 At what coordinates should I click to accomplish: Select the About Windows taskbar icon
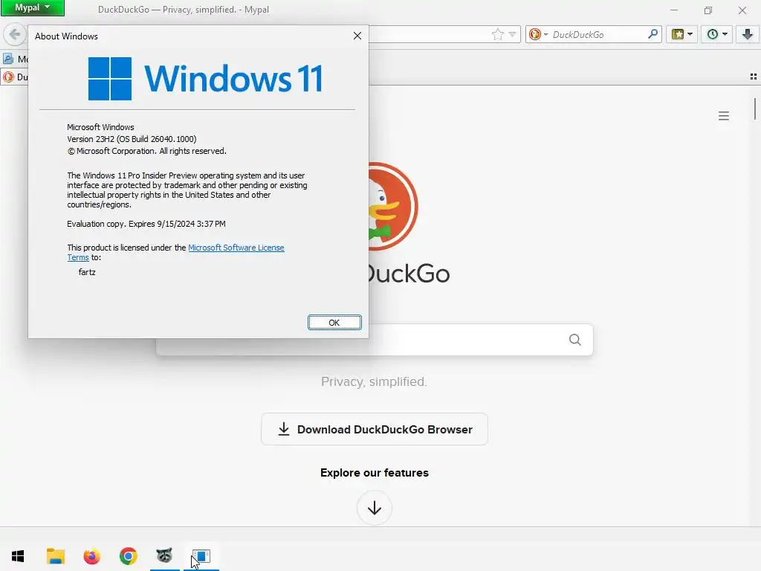click(201, 556)
